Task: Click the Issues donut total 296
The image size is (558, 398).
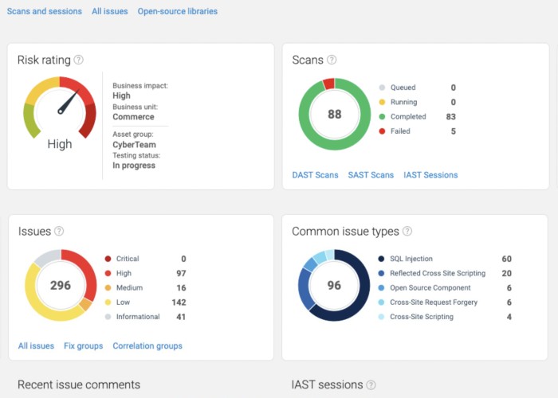Action: pyautogui.click(x=61, y=285)
